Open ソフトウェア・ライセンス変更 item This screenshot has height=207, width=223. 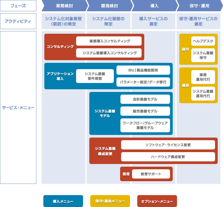tap(168, 145)
